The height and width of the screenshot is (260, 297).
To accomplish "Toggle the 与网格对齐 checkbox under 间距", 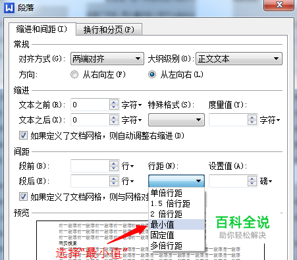I will (x=23, y=197).
